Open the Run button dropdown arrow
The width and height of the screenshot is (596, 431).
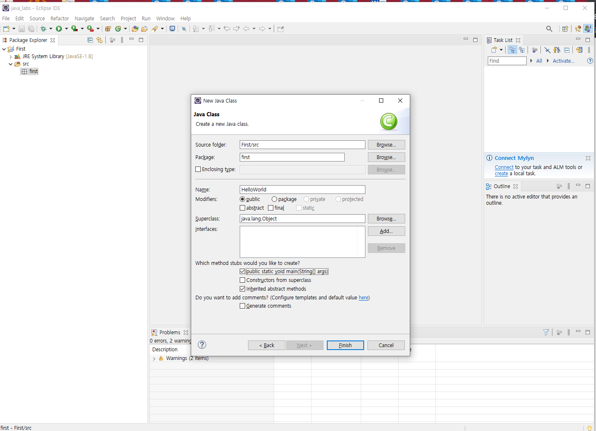66,29
